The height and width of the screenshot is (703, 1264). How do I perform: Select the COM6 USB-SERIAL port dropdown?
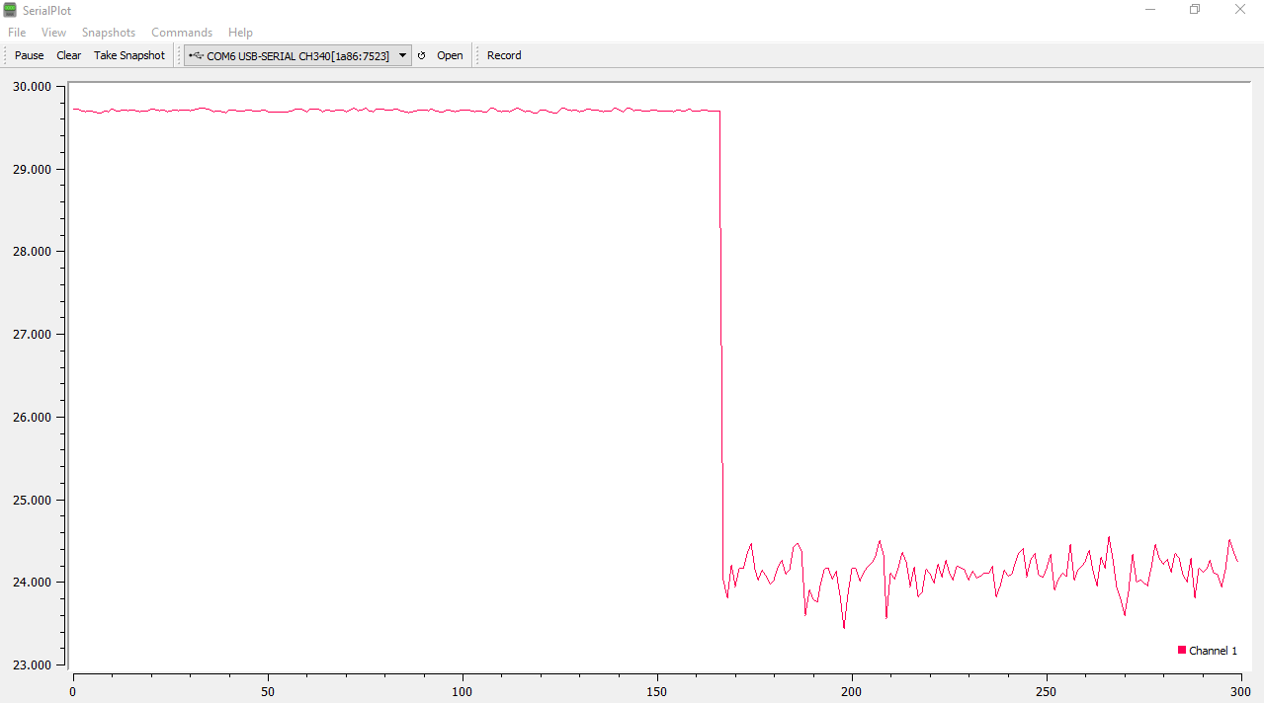click(297, 55)
